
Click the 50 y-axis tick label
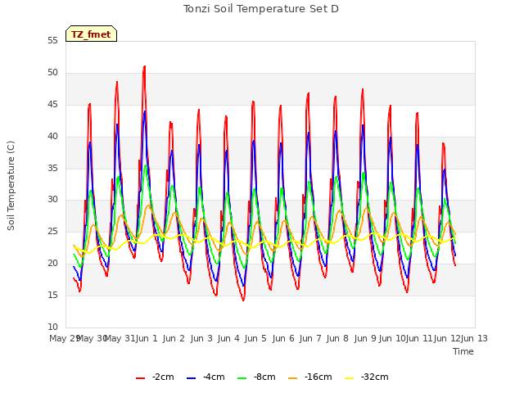[52, 73]
